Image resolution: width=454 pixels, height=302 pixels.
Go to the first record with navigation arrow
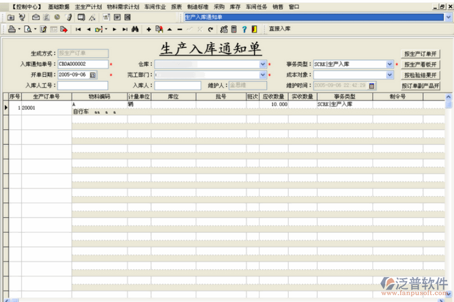click(x=78, y=29)
